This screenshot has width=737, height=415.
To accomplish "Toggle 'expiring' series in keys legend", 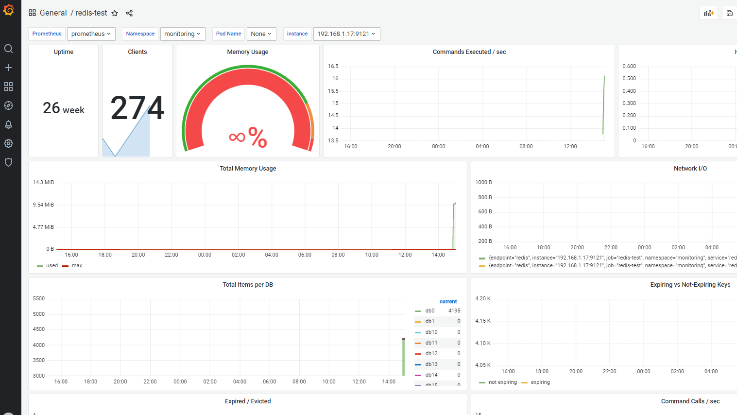I will tap(540, 382).
